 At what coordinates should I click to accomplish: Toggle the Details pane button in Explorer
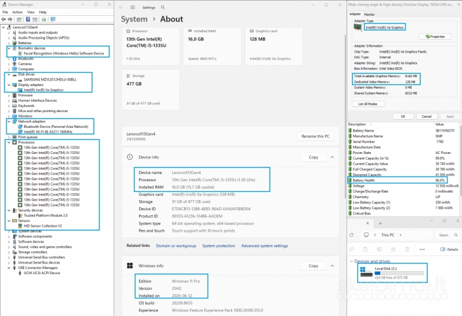point(449,250)
